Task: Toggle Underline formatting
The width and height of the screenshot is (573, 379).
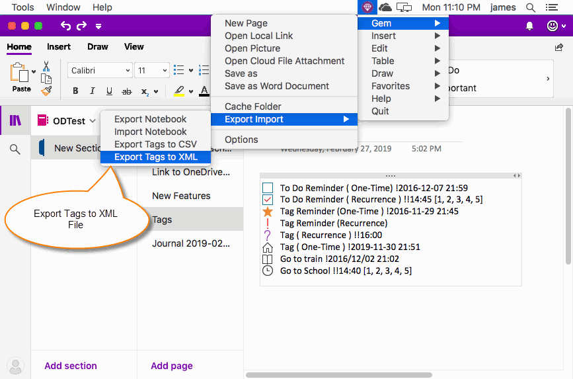Action: [x=109, y=91]
